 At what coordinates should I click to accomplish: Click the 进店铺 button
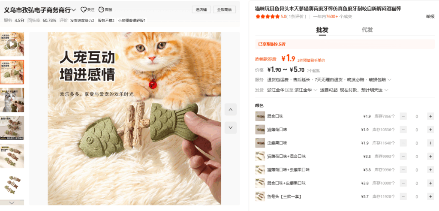[201, 9]
